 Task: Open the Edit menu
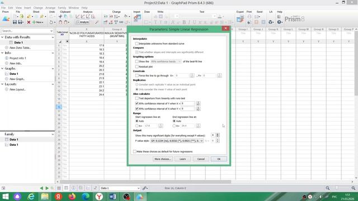coord(11,8)
